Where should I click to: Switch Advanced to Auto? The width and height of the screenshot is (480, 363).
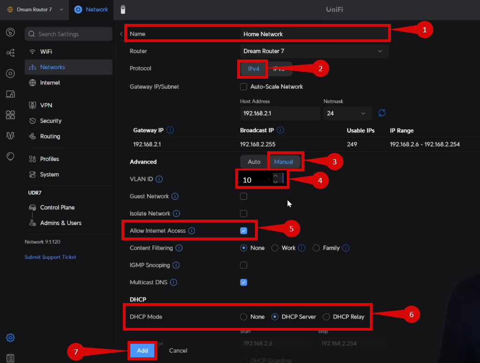coord(254,162)
